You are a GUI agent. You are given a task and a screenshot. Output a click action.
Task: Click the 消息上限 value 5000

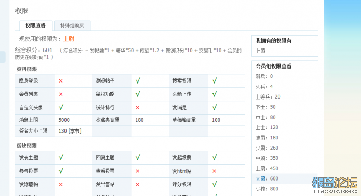[64, 120]
